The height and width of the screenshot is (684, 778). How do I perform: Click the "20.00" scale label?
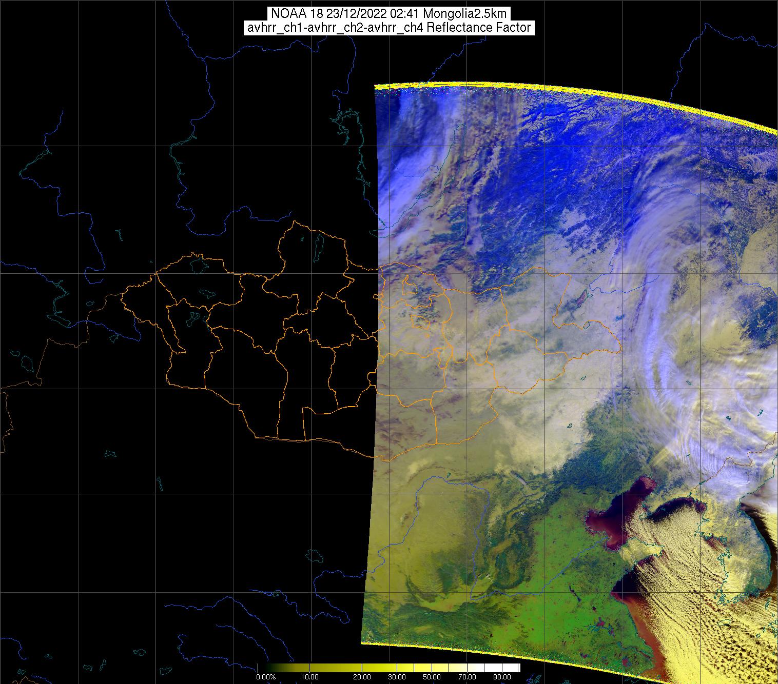363,677
